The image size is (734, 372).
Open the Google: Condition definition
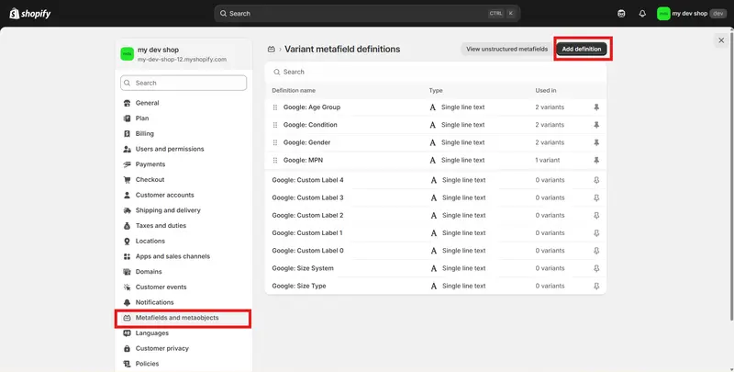310,125
